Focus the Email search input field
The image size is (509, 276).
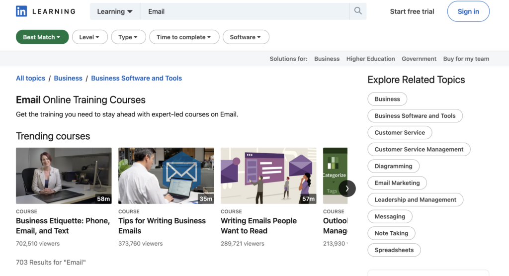click(x=245, y=11)
